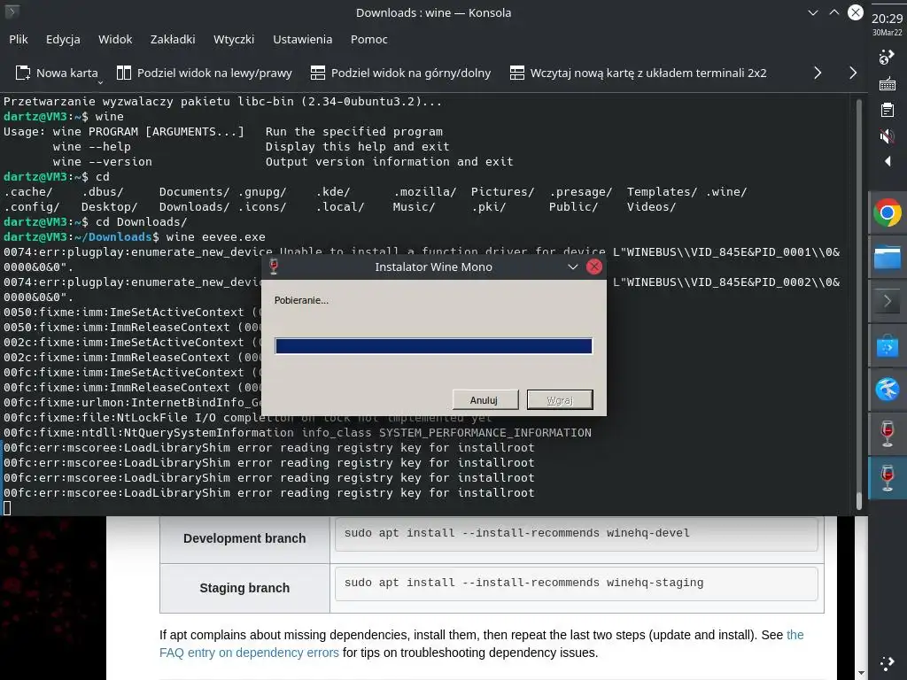Expand the first toolbar overflow chevron

coord(818,73)
